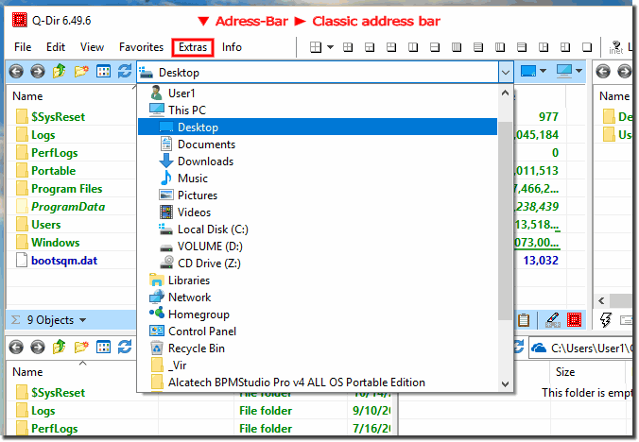Image resolution: width=639 pixels, height=442 pixels.
Task: Create new folder in the top-left pane
Action: [81, 72]
